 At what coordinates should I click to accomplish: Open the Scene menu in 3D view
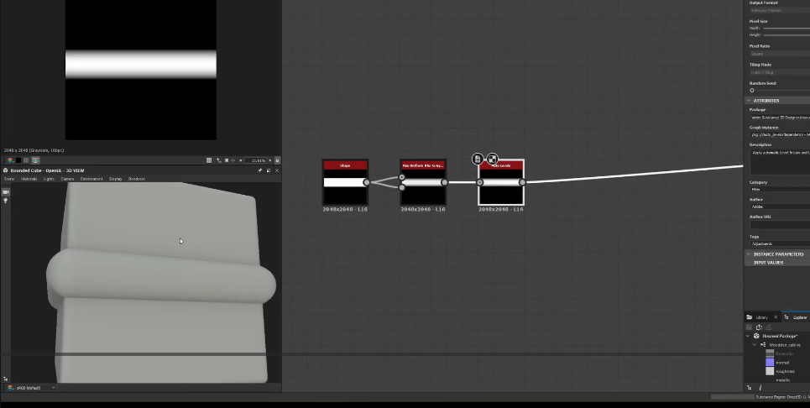9,179
